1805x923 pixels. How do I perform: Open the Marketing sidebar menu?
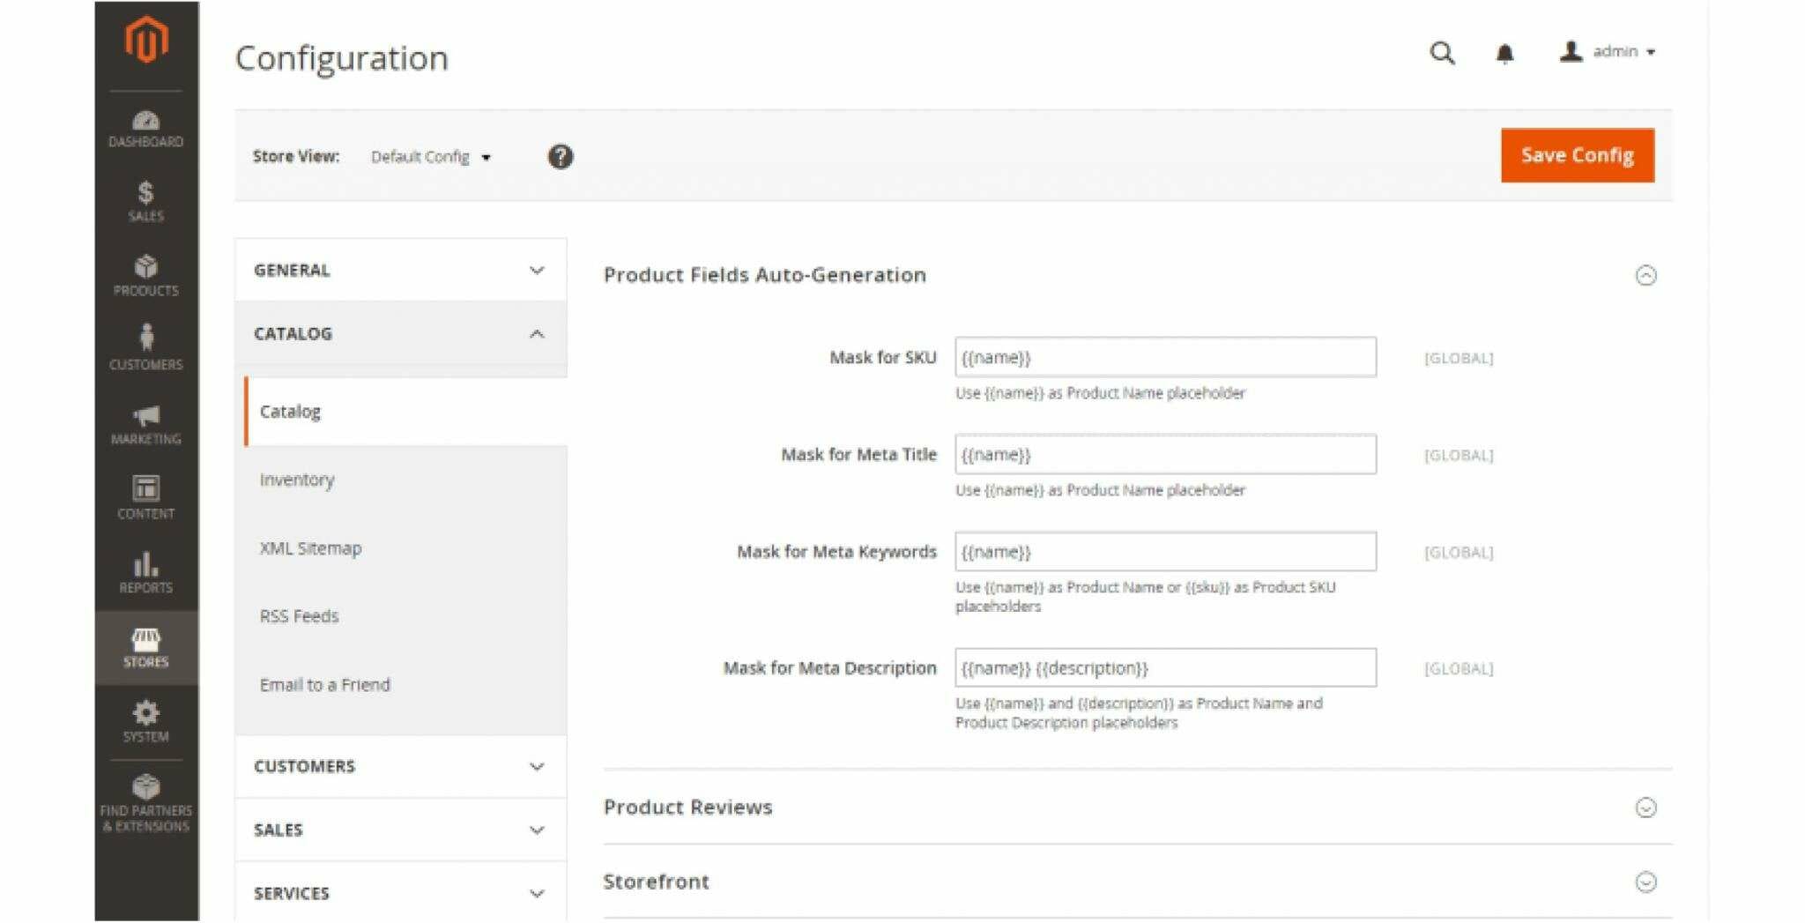146,425
